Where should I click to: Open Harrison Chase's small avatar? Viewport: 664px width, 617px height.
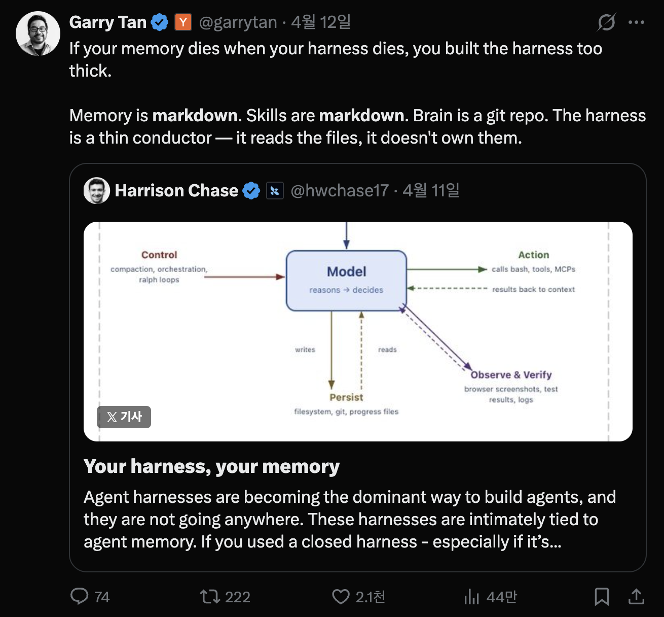coord(97,190)
